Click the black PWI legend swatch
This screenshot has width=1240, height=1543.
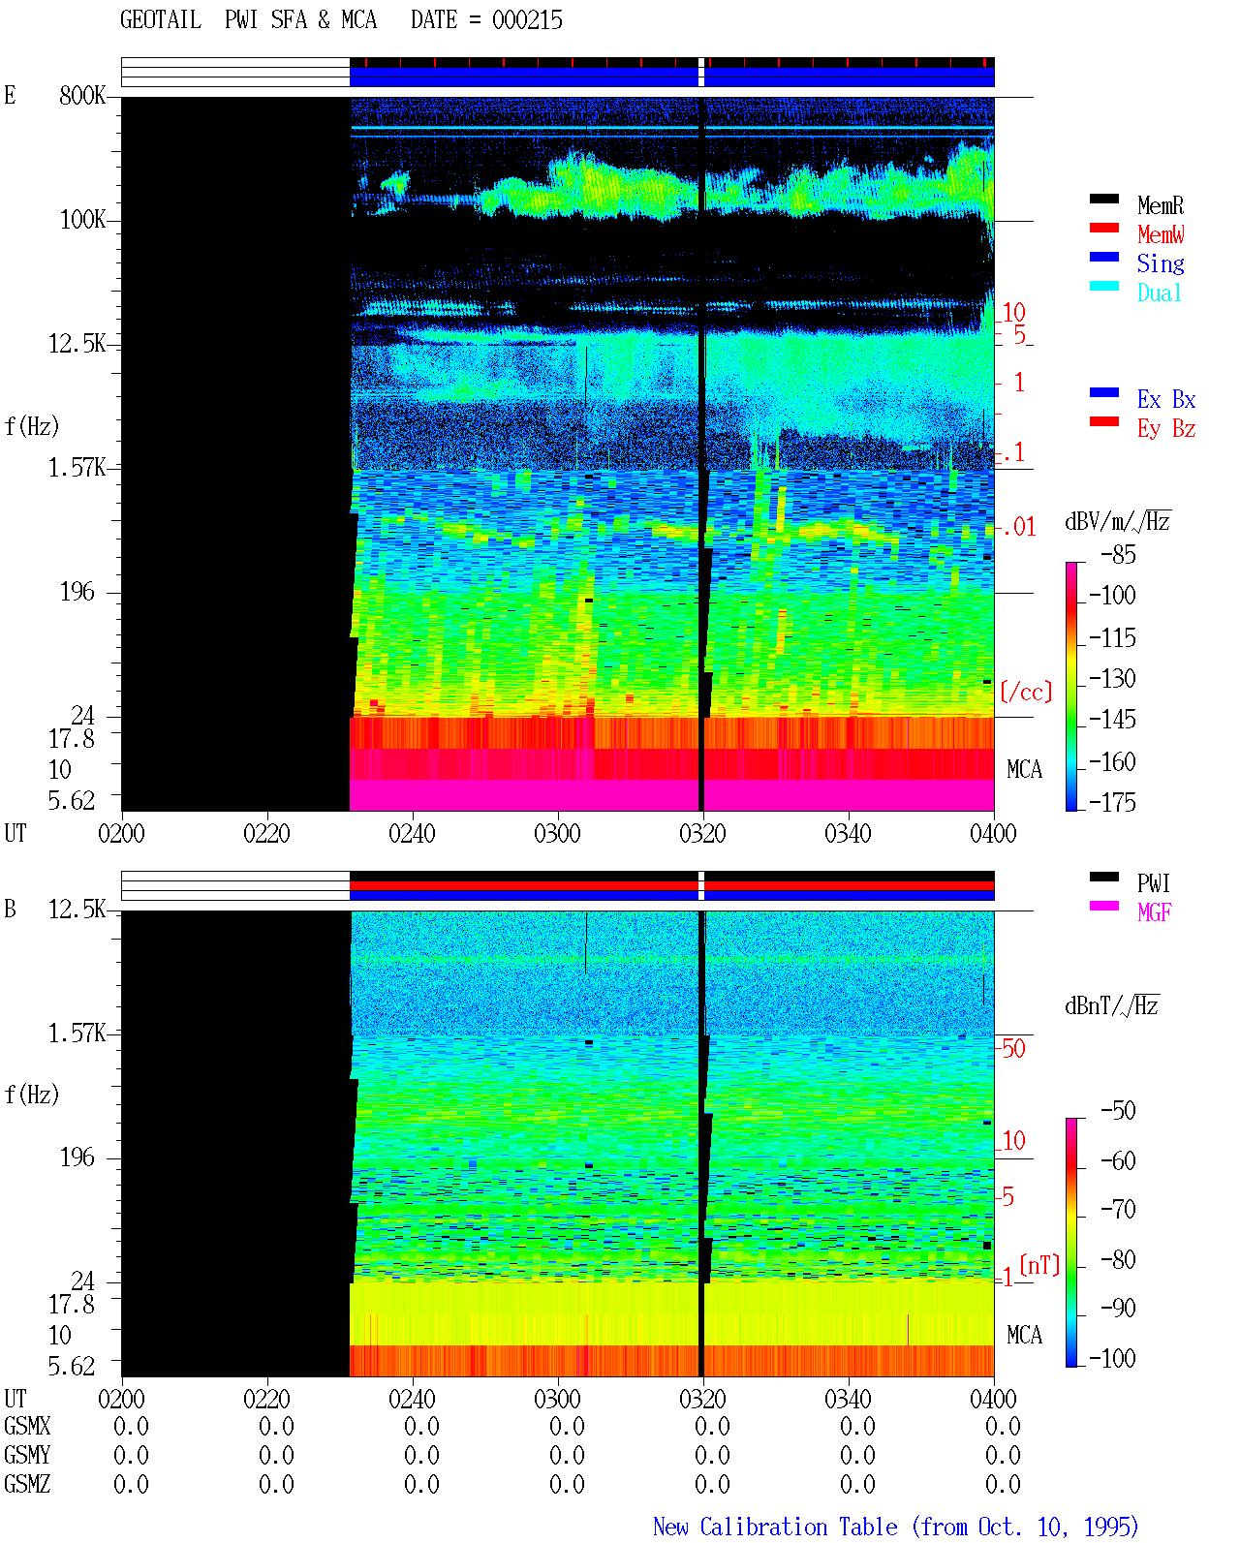pyautogui.click(x=1103, y=877)
